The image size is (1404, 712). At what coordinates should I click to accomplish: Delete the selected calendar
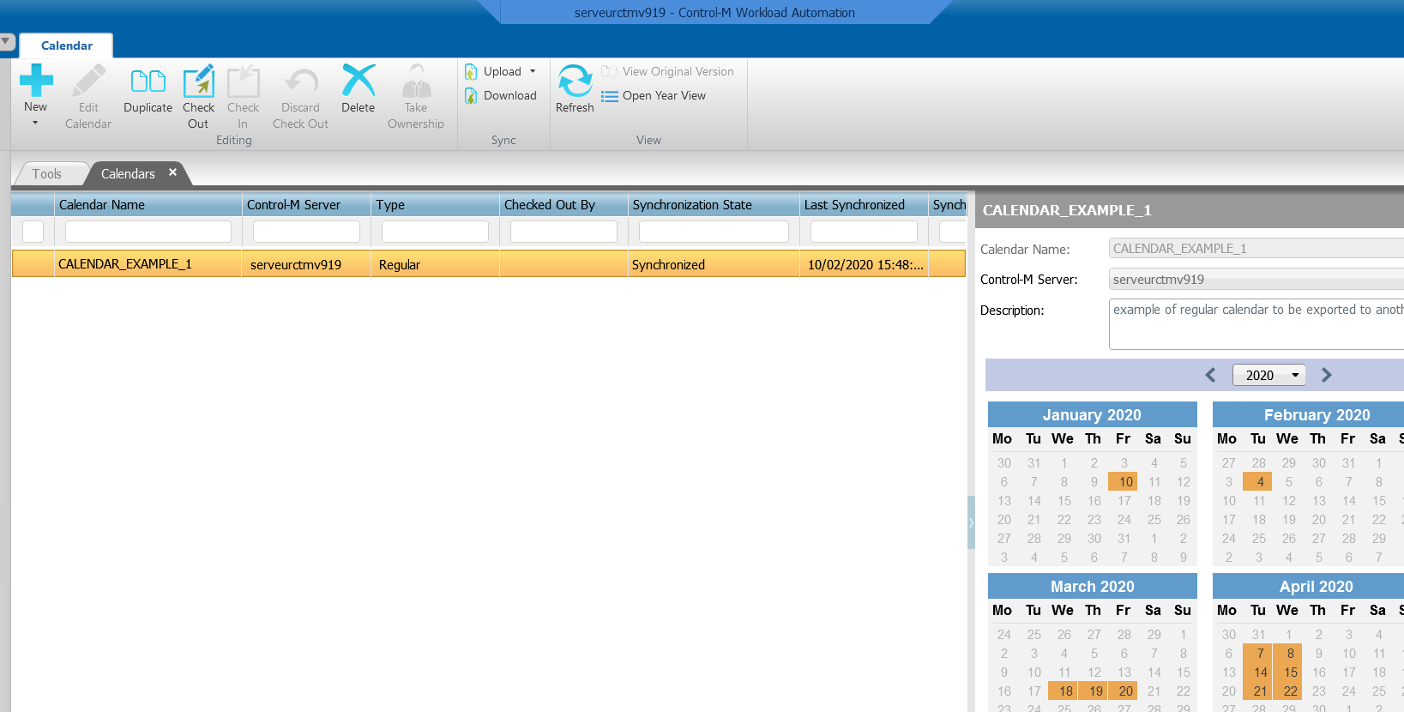pyautogui.click(x=358, y=89)
